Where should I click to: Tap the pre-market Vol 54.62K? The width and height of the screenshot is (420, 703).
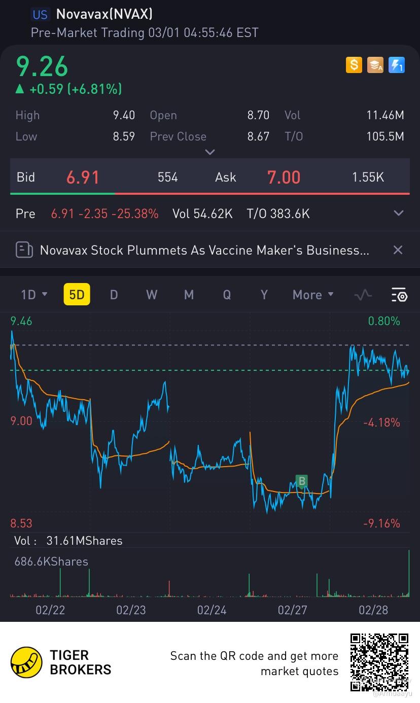(x=202, y=214)
